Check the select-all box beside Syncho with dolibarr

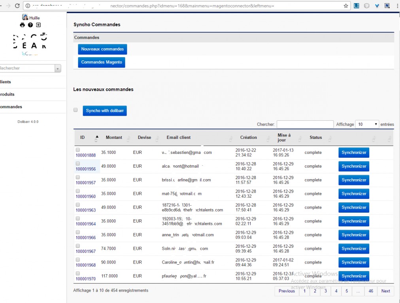click(x=75, y=110)
